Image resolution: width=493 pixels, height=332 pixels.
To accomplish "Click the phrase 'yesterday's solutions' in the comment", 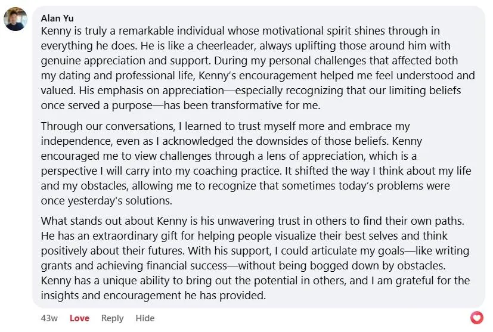I will 120,201.
